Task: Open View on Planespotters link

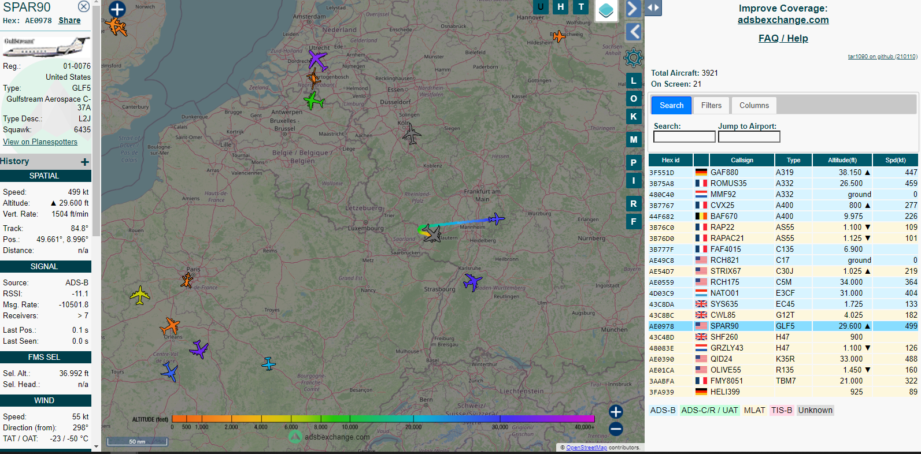Action: 40,142
